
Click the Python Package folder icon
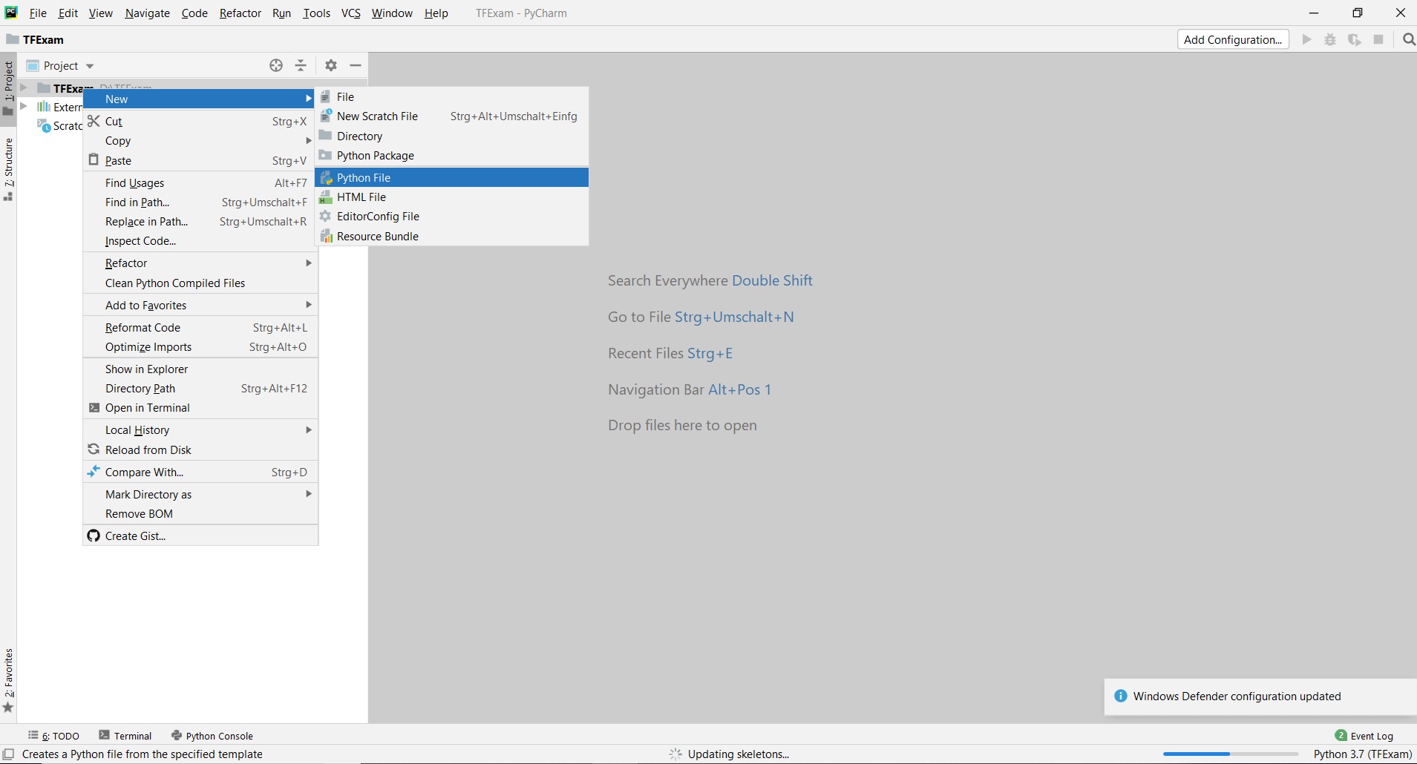326,155
